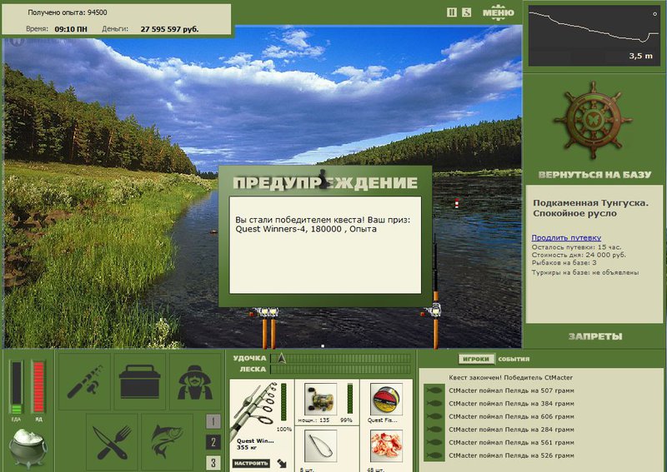This screenshot has width=667, height=472.
Task: Click fish icon beside Пелядь 606 грамм
Action: [434, 416]
